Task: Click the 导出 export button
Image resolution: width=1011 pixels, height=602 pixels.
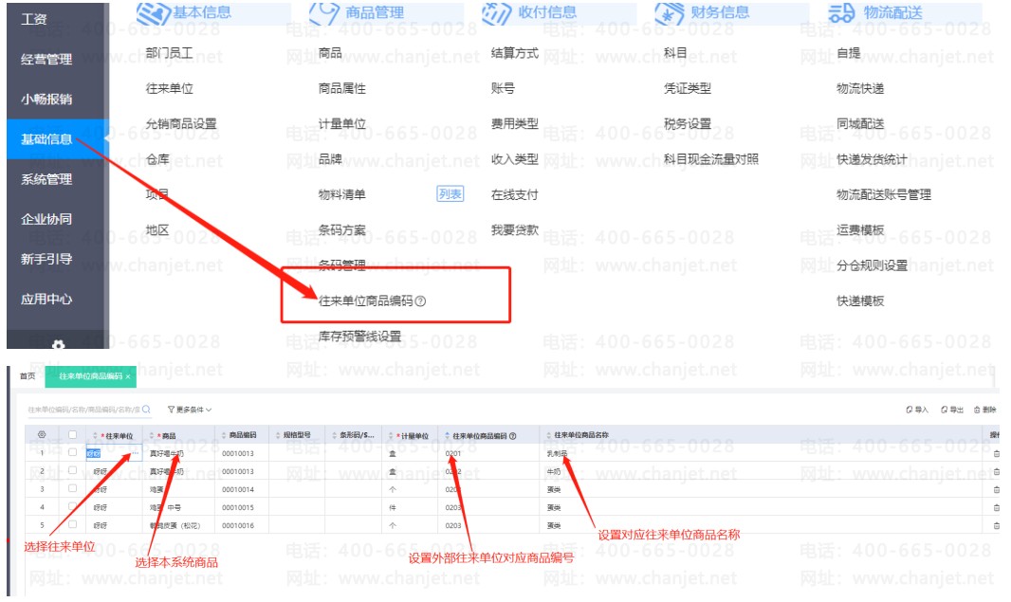Action: (951, 410)
